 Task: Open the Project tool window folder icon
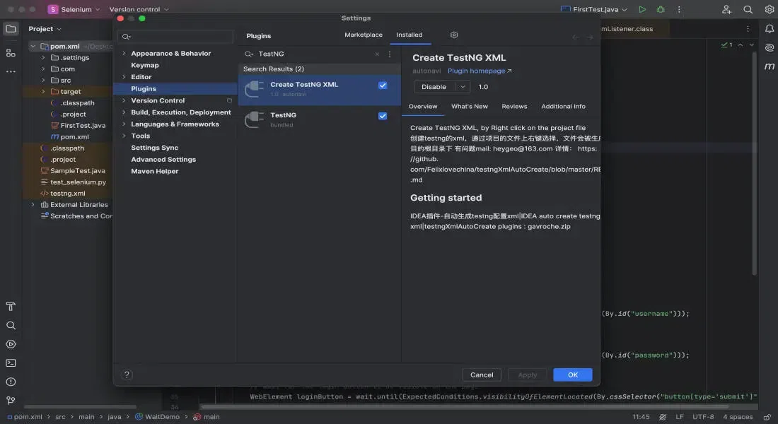point(11,29)
